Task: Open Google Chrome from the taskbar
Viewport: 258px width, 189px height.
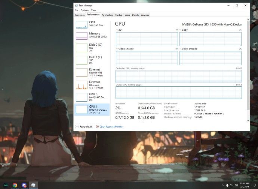Action: [x=15, y=185]
